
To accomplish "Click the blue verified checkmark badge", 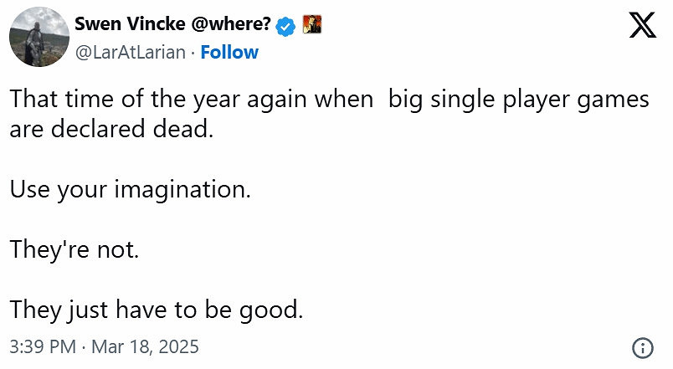I will 285,26.
